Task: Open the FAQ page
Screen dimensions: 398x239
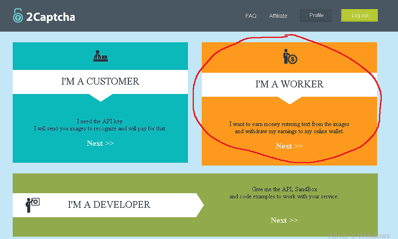Action: coord(251,16)
